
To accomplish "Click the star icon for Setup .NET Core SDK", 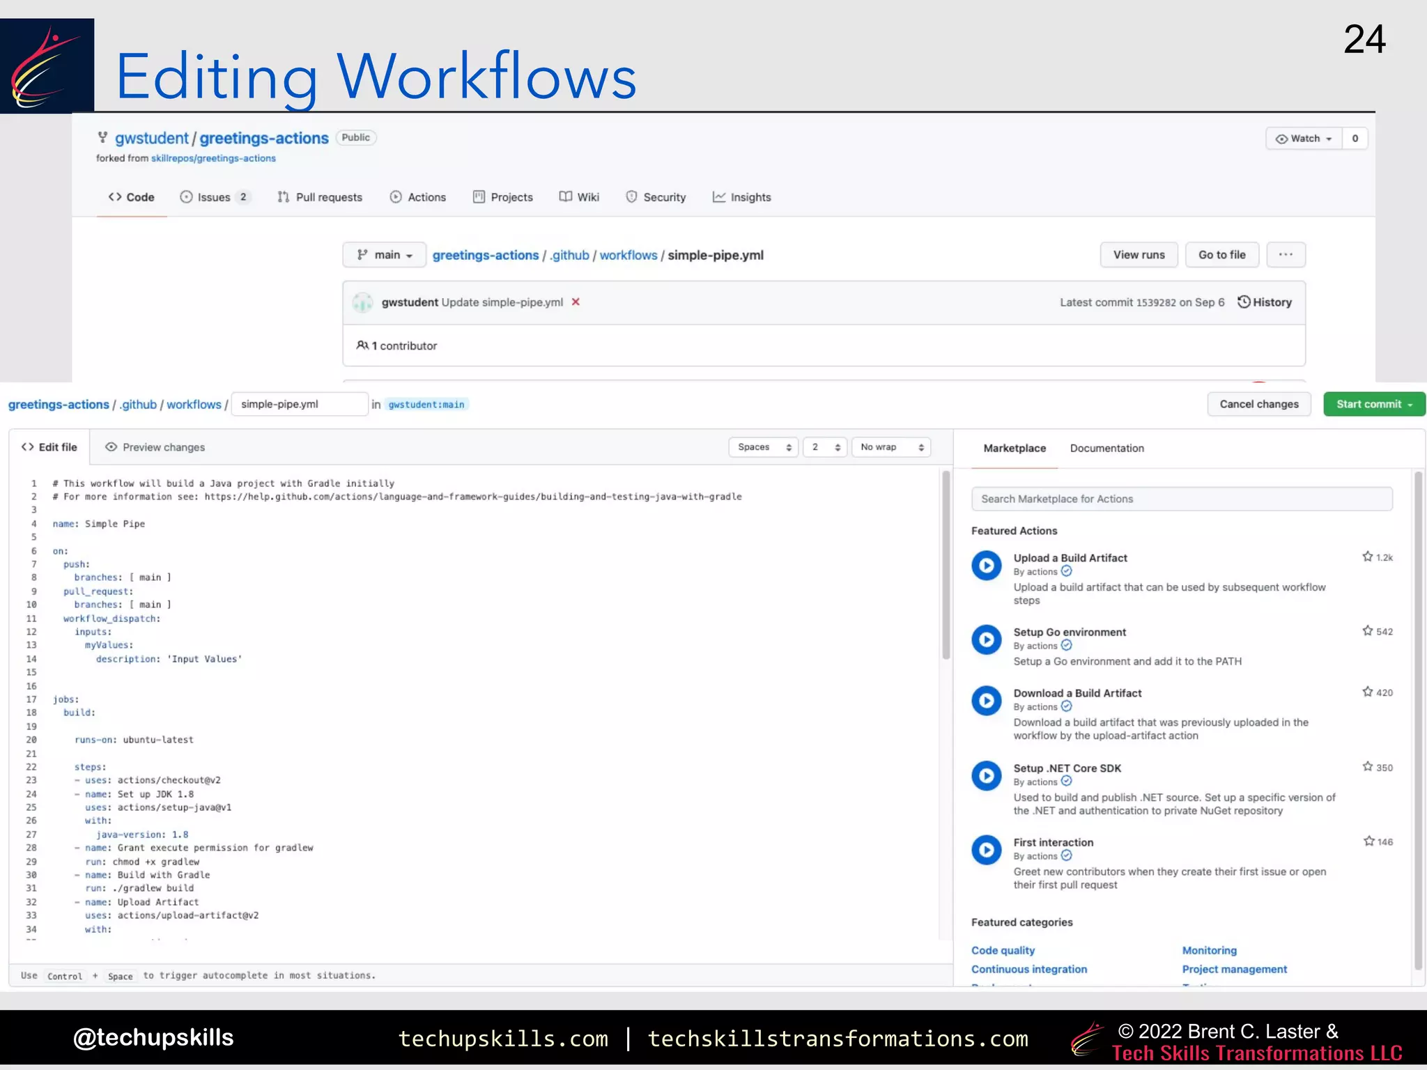I will [x=1368, y=766].
